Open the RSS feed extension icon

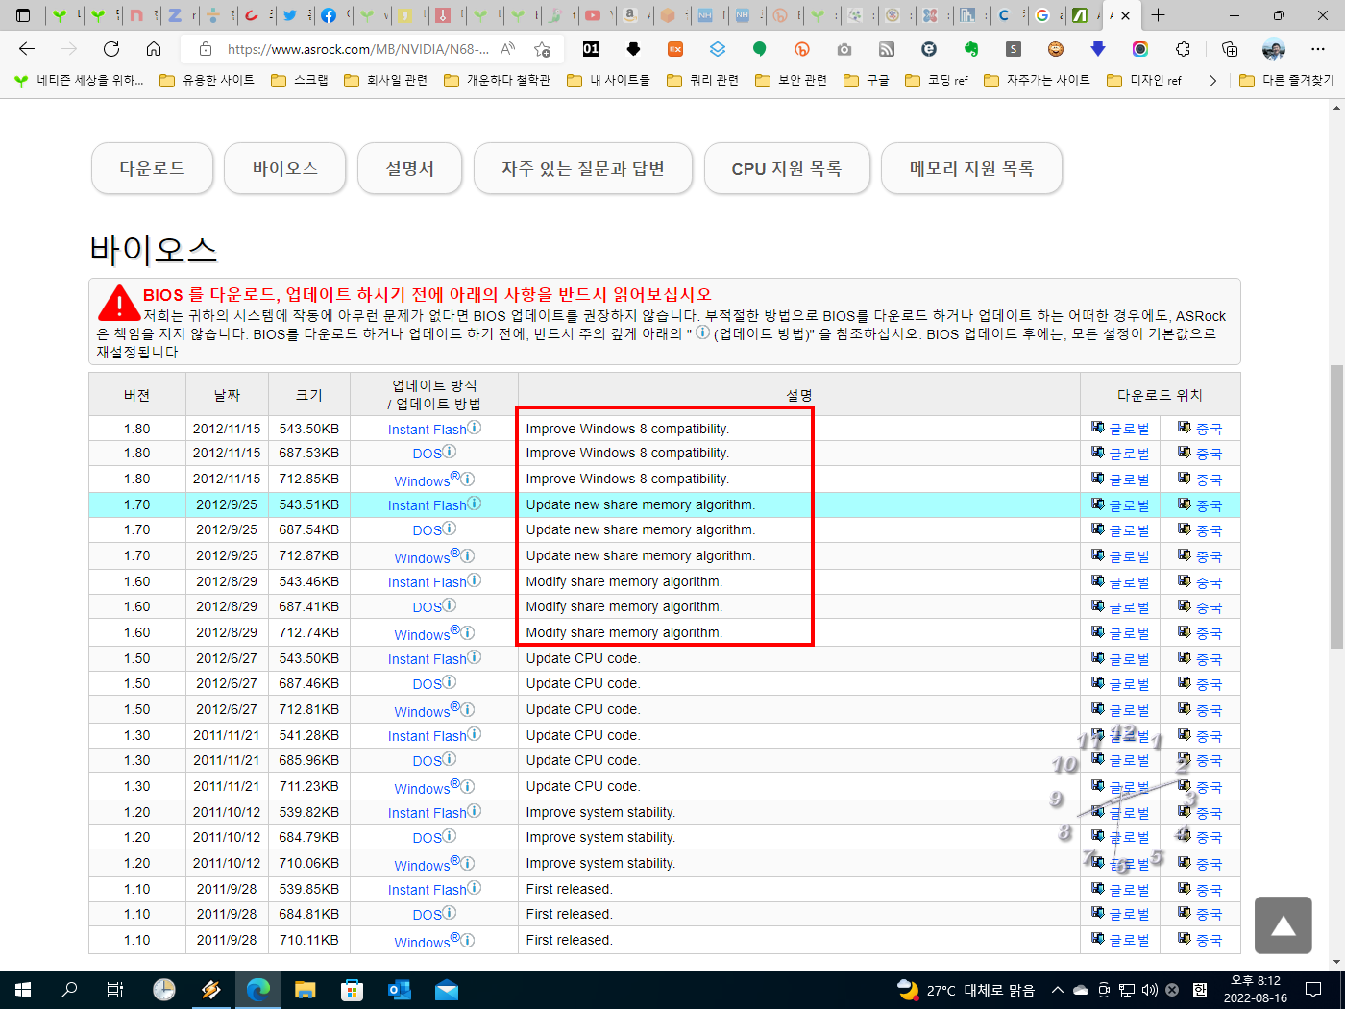pos(887,49)
